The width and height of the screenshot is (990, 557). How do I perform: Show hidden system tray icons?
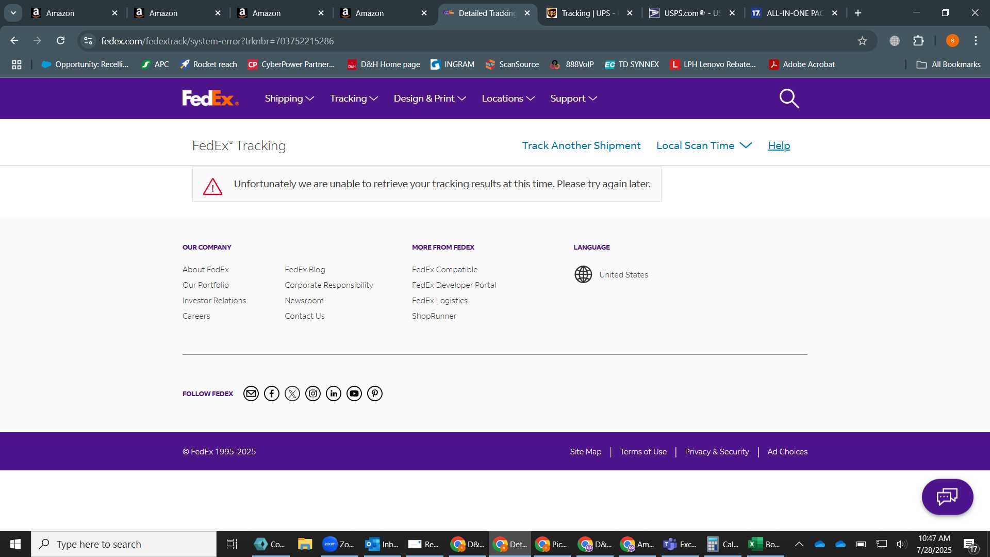point(799,544)
